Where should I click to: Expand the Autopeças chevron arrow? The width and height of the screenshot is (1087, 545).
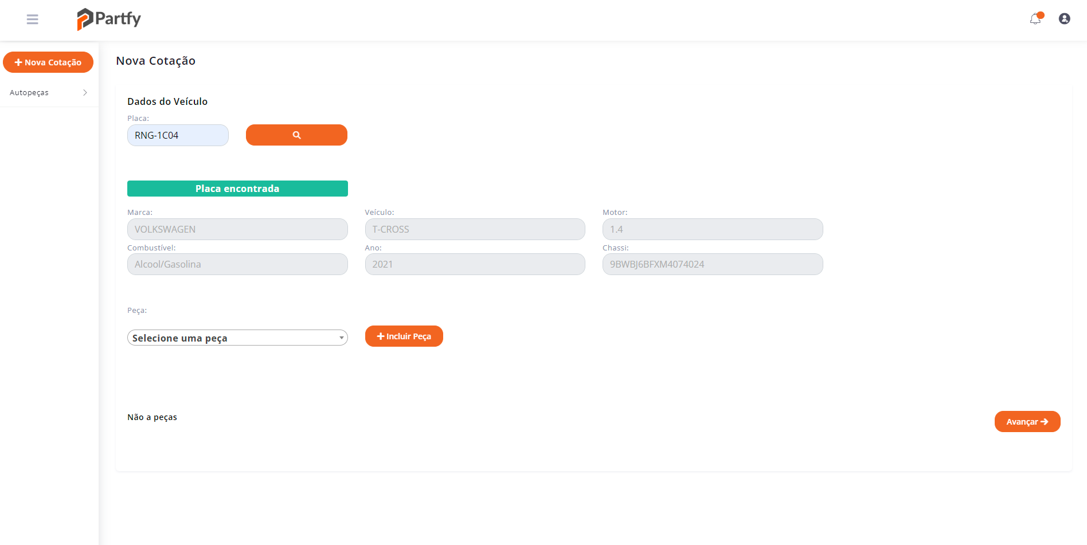tap(85, 93)
